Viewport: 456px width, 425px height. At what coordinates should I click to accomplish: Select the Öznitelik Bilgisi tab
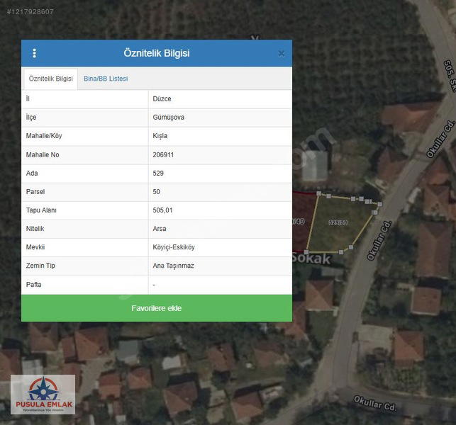click(x=51, y=79)
